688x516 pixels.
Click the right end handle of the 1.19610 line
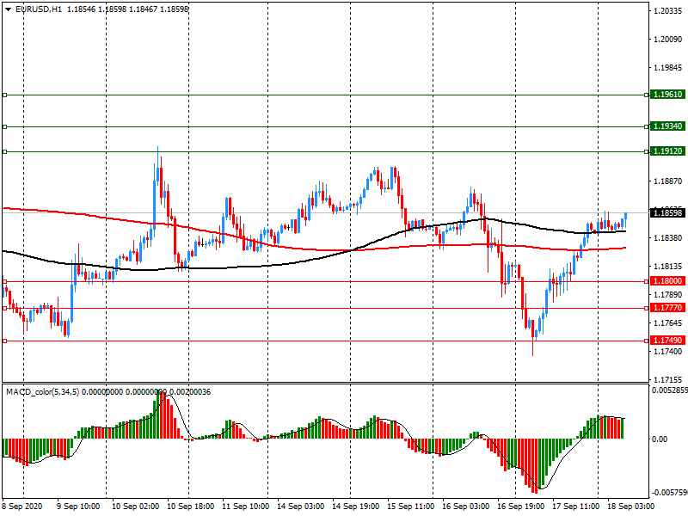[647, 95]
